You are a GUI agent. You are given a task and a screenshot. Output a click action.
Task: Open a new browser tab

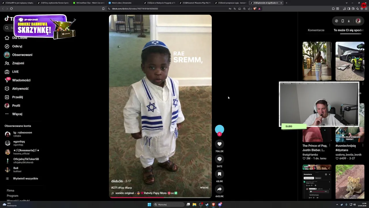pyautogui.click(x=286, y=3)
